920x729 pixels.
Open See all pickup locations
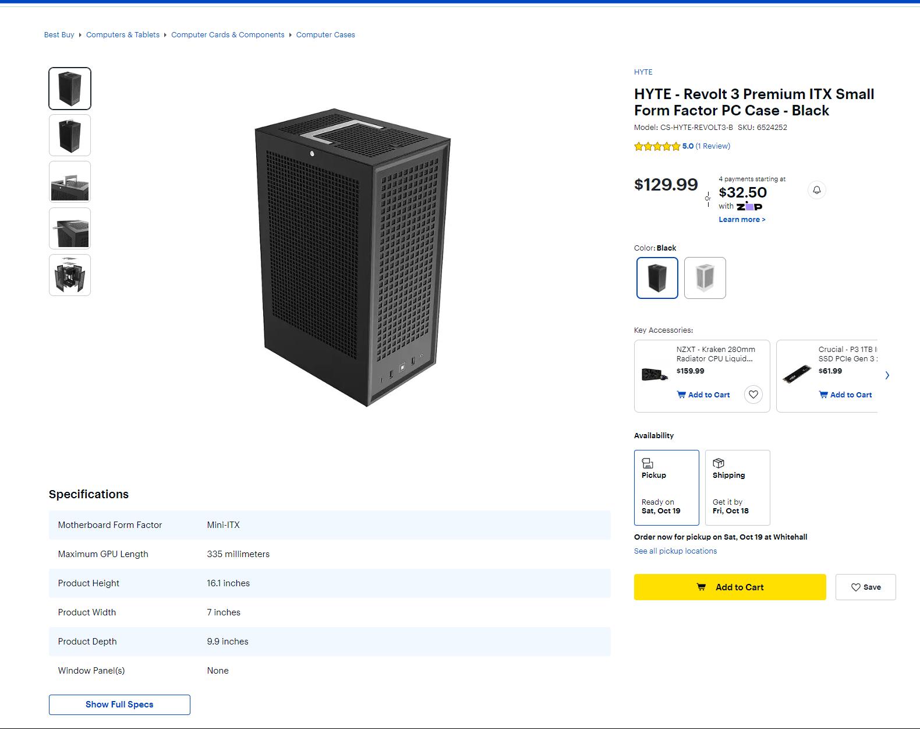[675, 551]
